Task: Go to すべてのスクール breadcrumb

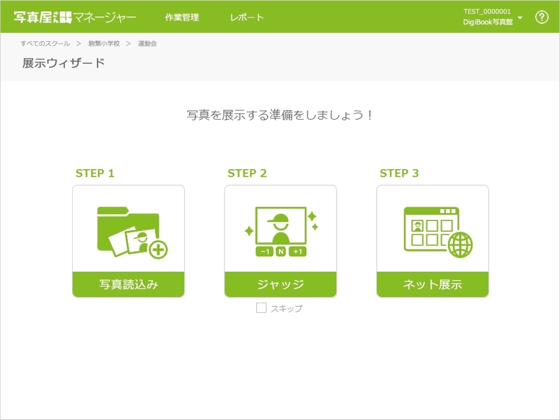Action: (x=45, y=43)
